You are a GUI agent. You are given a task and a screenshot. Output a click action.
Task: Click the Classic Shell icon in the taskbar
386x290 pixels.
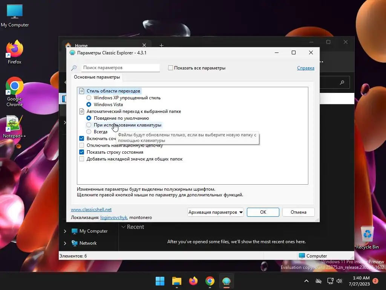[x=226, y=281]
